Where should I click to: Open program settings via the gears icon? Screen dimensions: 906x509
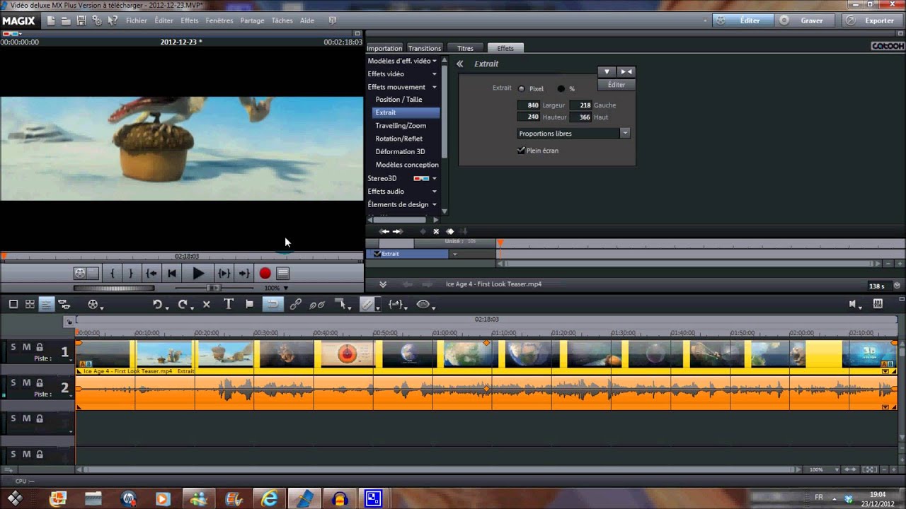tap(97, 21)
